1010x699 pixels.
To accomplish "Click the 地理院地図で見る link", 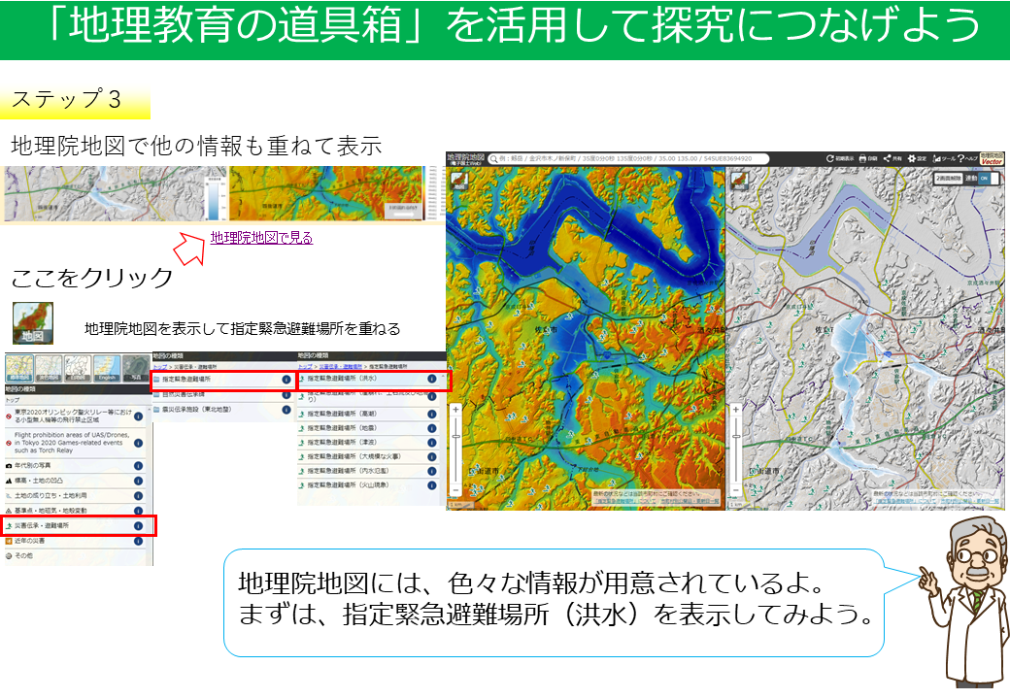I will 261,238.
